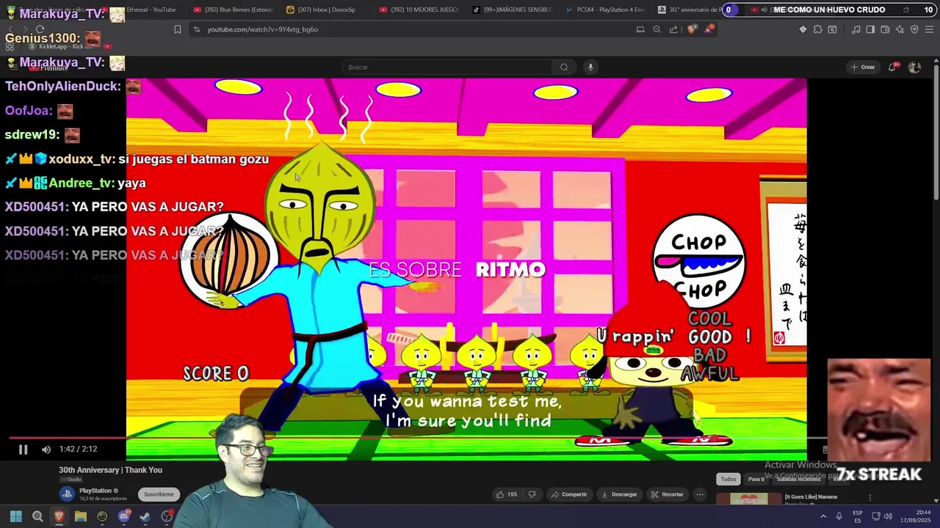Screen dimensions: 940x528
Task: Open the Compartir share button
Action: click(x=569, y=494)
